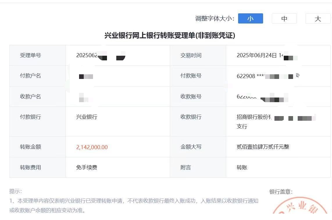Image resolution: width=332 pixels, height=220 pixels.
Task: Click the 付款户名 label cell
Action: pyautogui.click(x=38, y=76)
